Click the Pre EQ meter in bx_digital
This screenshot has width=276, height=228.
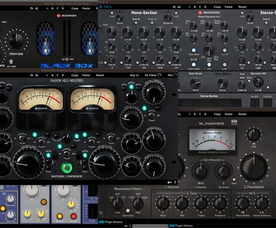point(254,103)
